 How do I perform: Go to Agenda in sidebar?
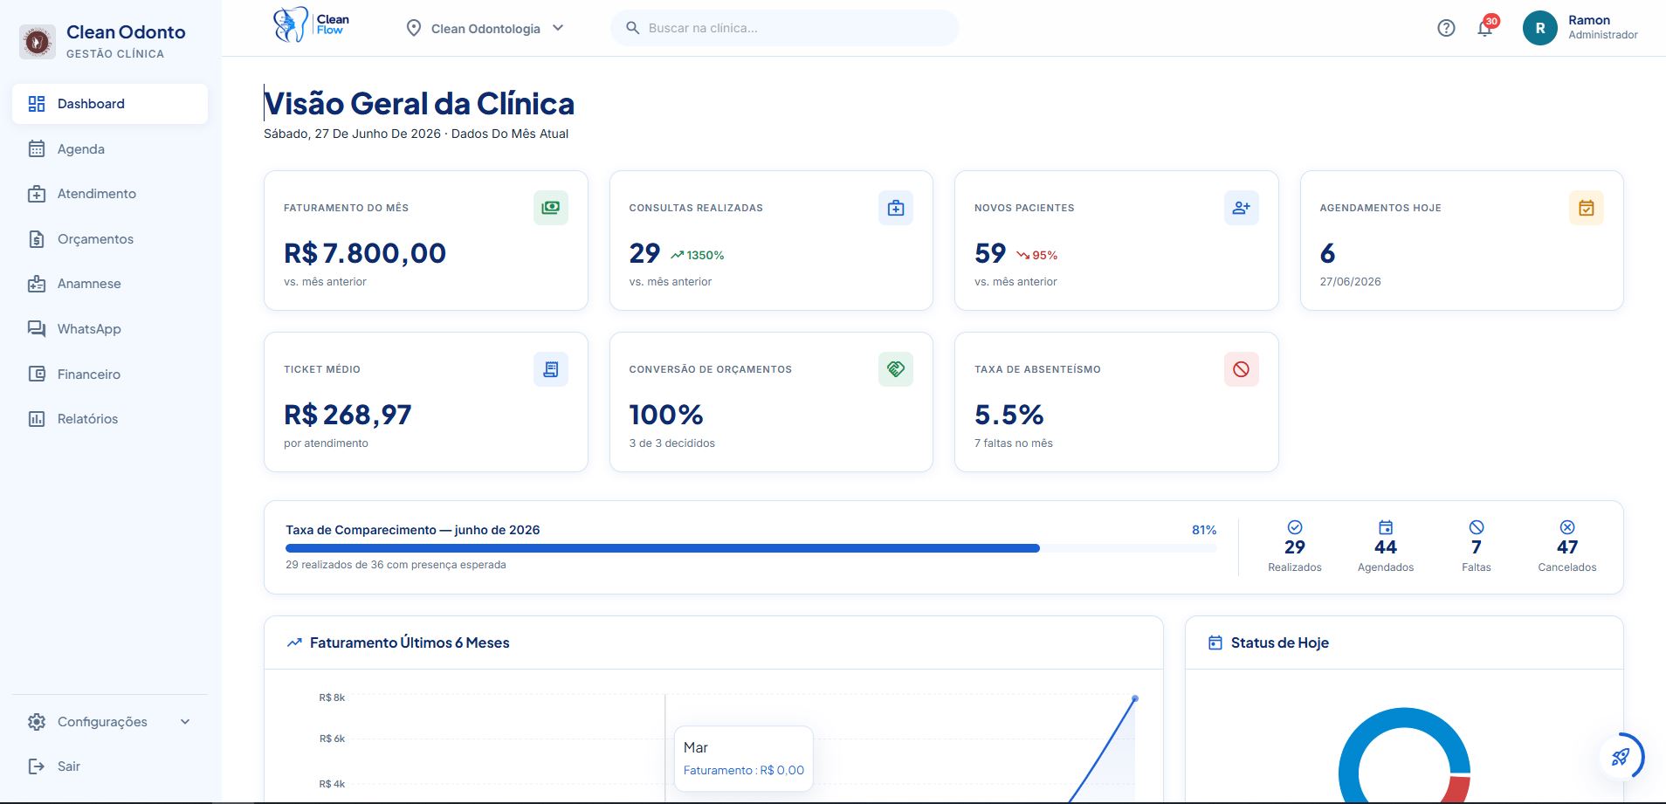point(110,149)
